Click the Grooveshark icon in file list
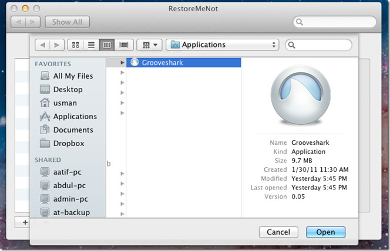The width and height of the screenshot is (390, 251). 135,62
